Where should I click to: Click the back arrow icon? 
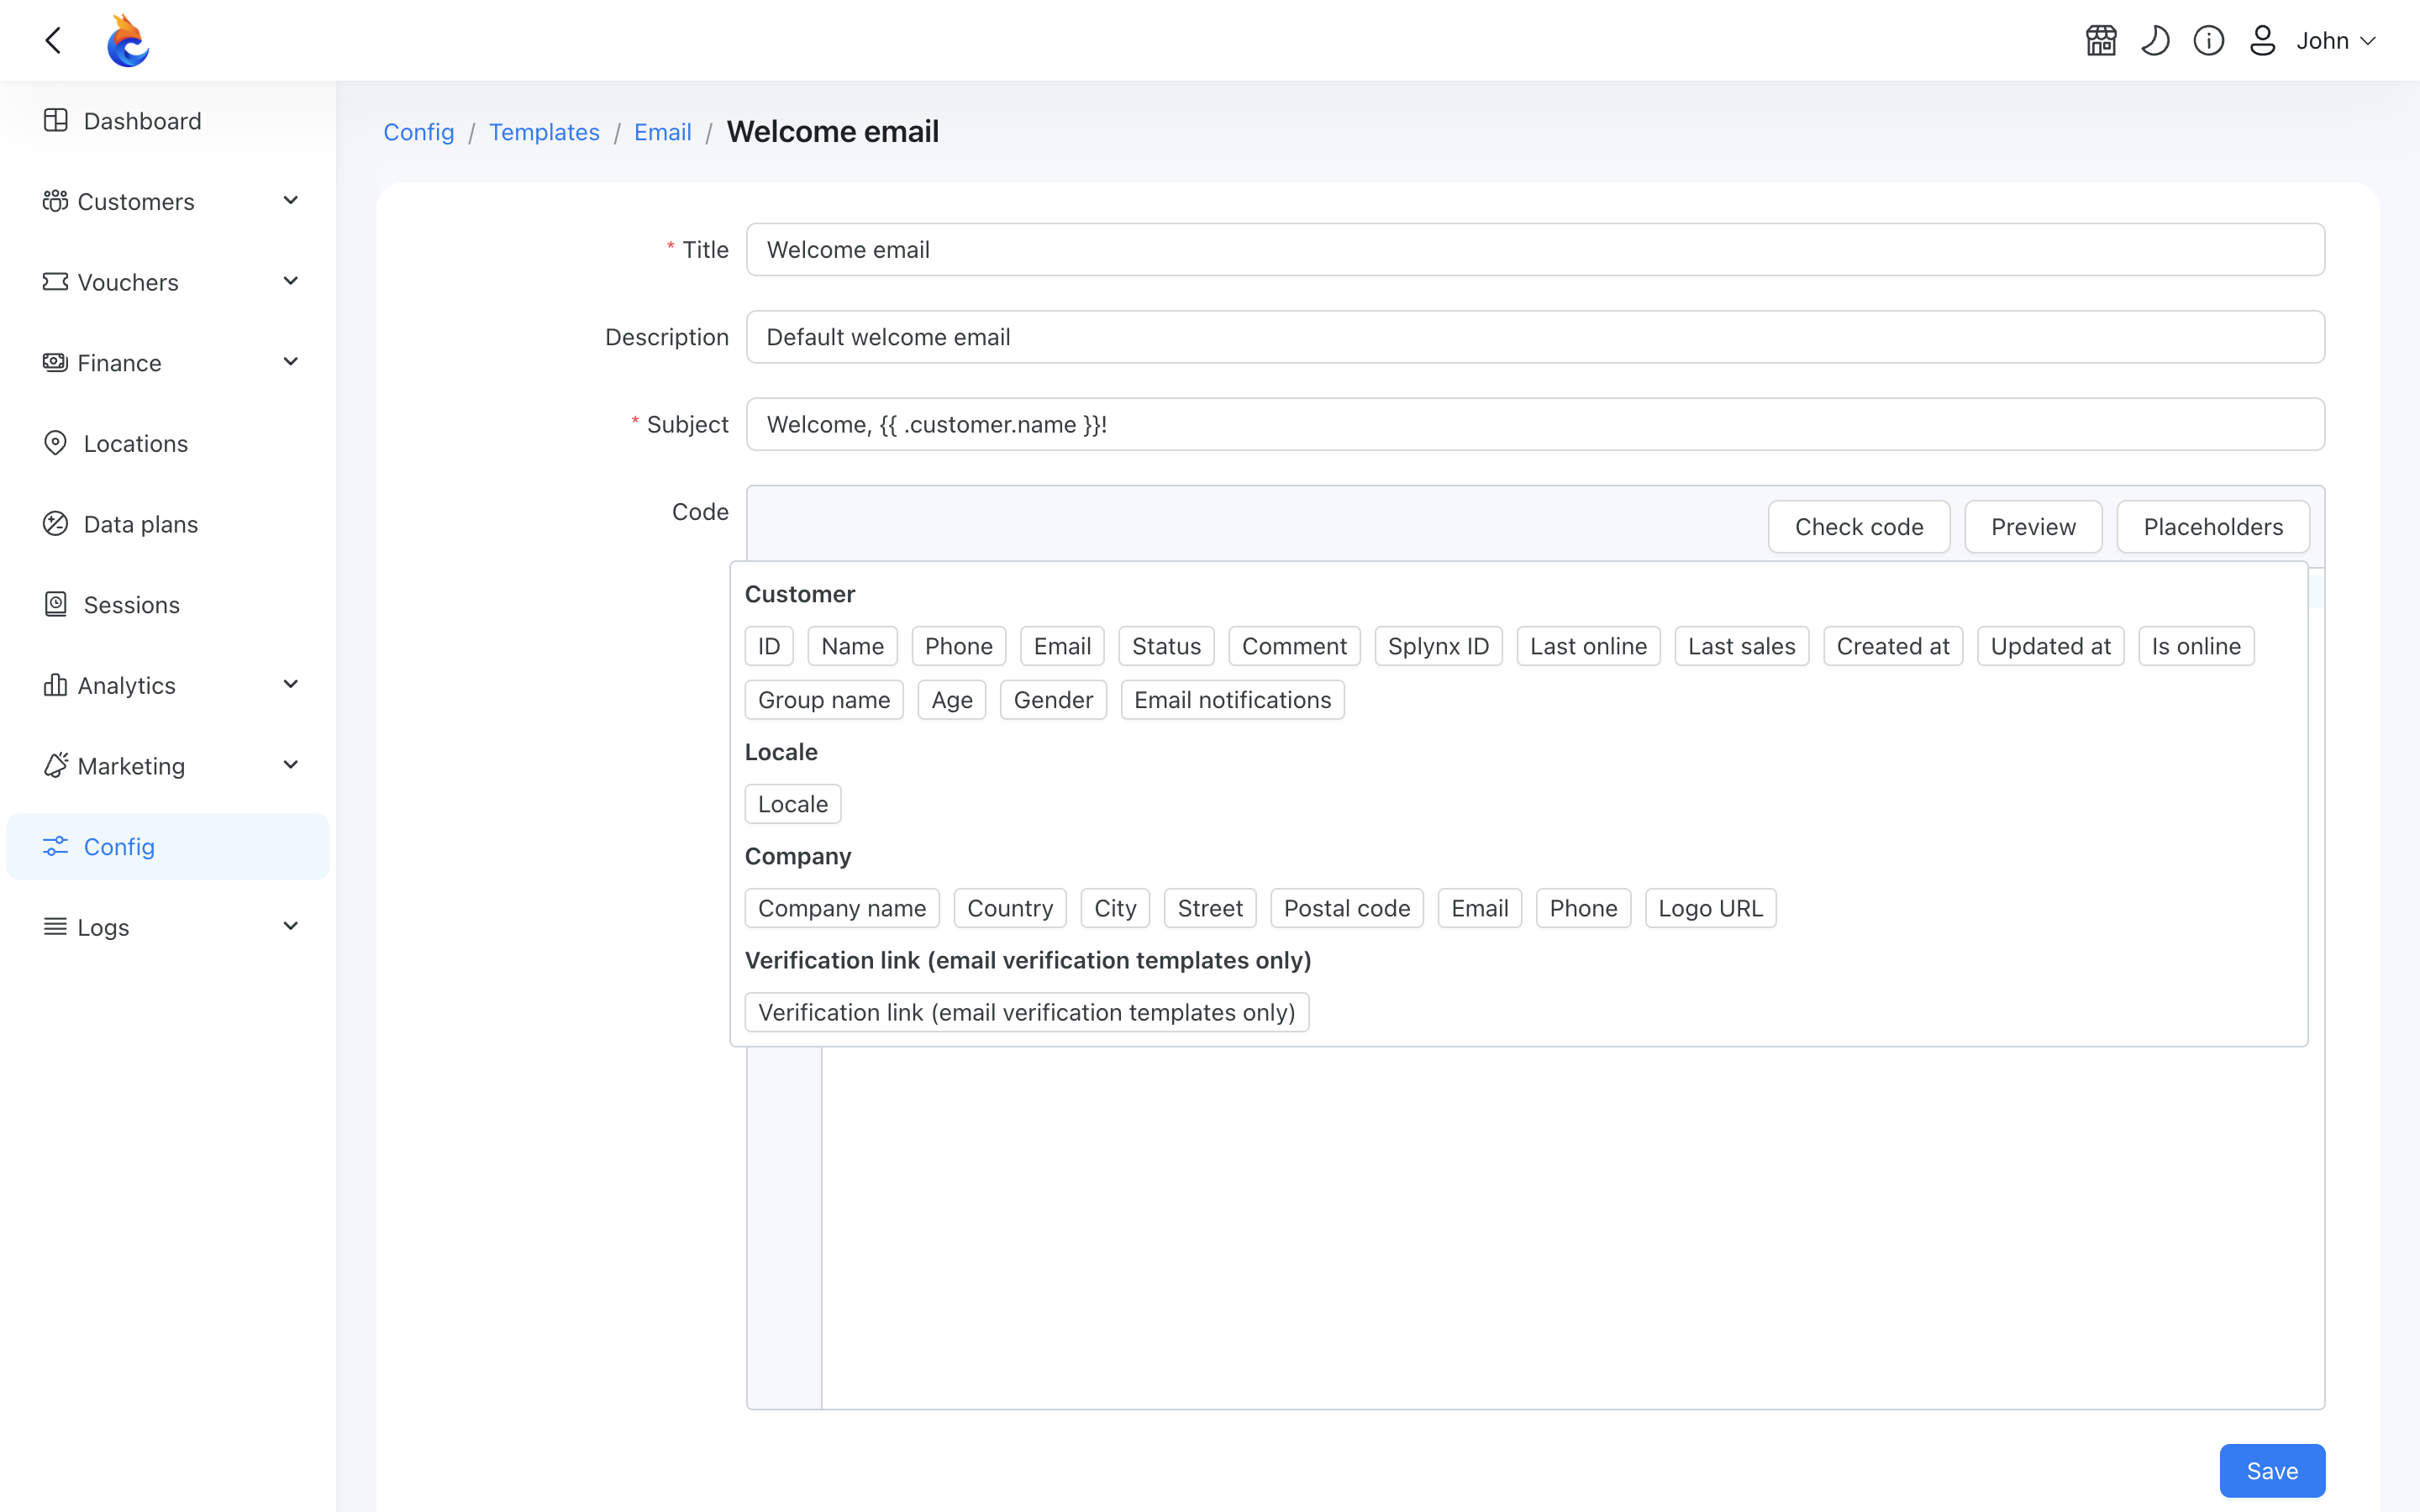54,41
